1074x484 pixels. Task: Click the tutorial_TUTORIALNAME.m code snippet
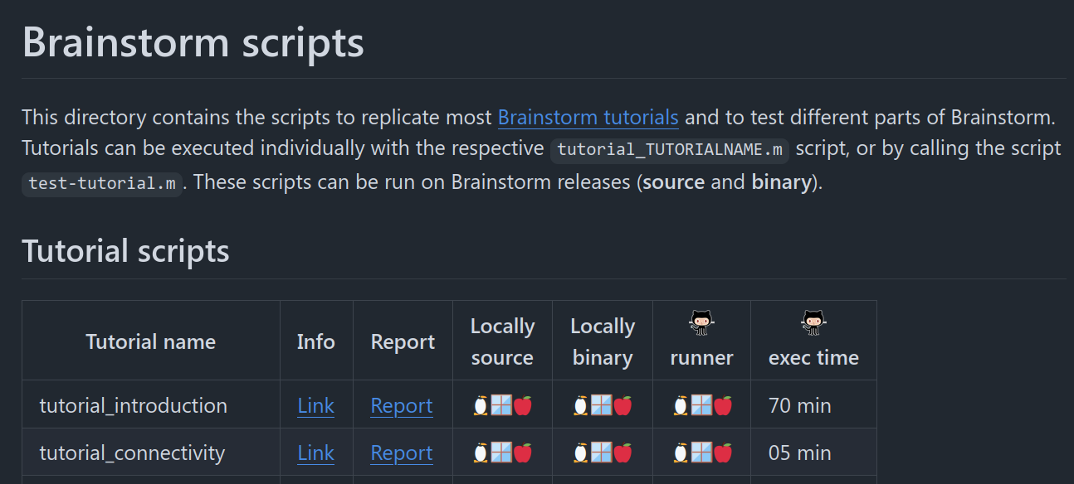coord(670,150)
